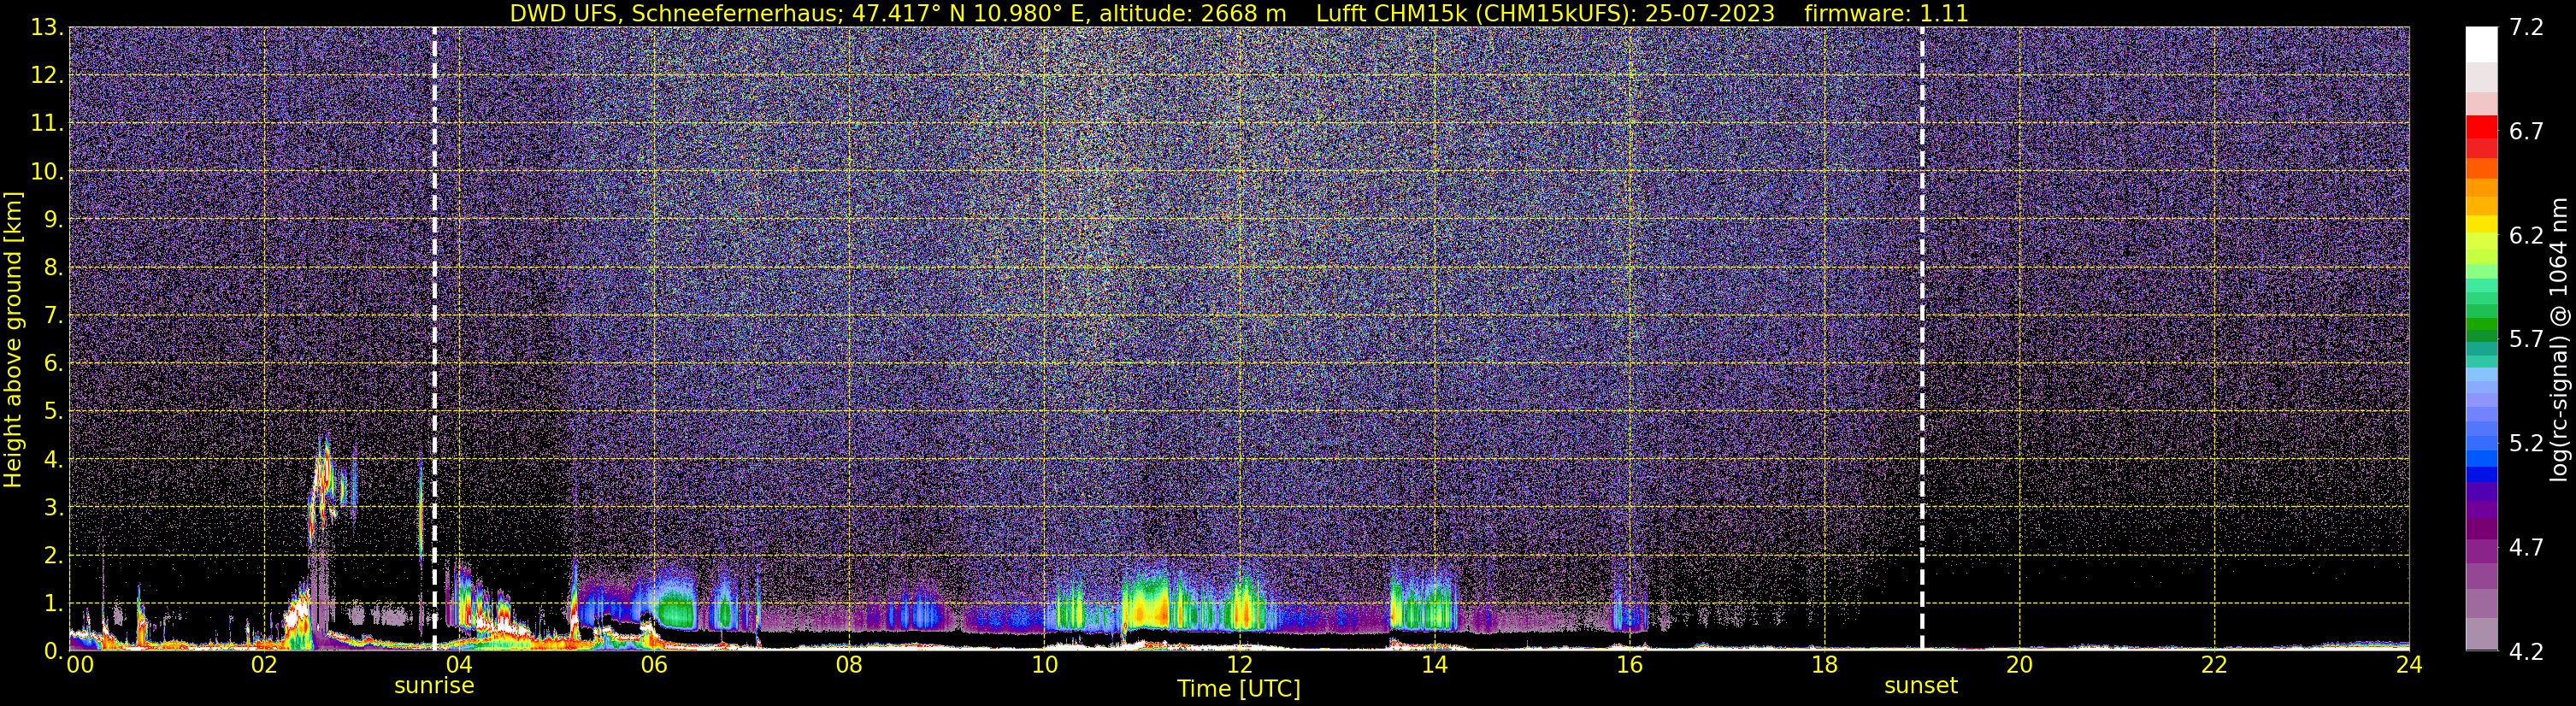The image size is (2576, 706).
Task: Click the colorbar value '5.2'
Action: [2526, 443]
